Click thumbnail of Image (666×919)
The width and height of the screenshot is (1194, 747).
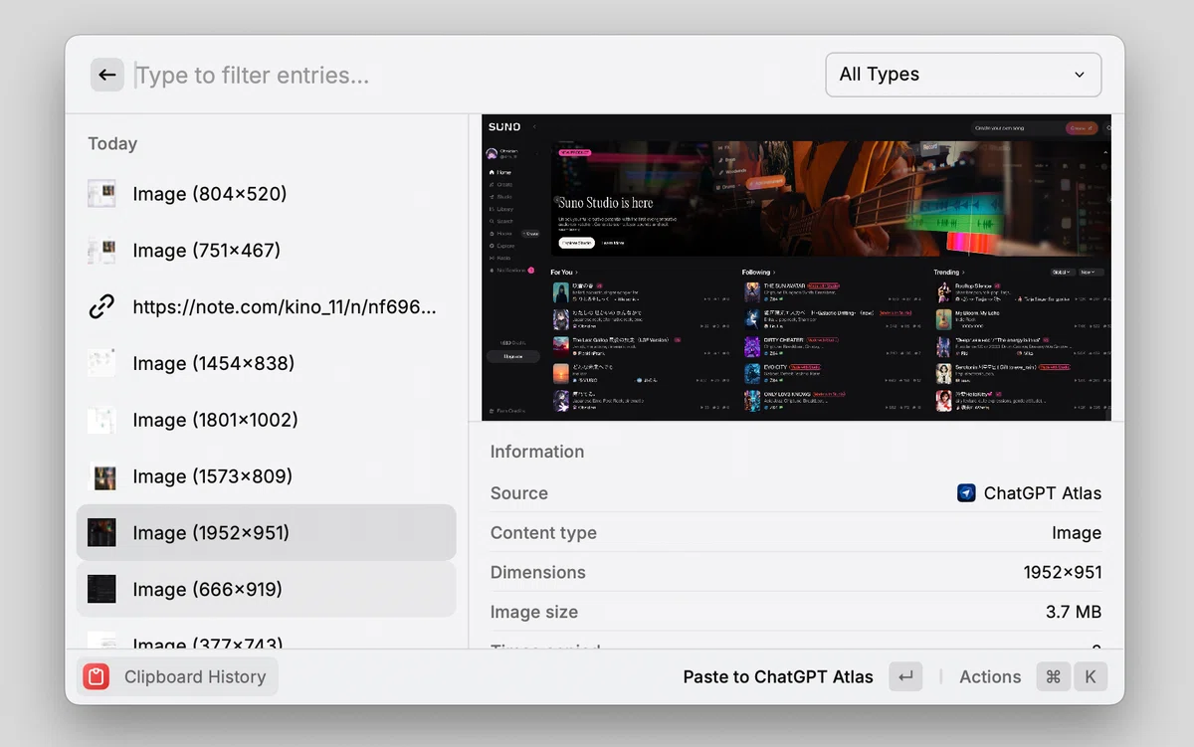(101, 589)
